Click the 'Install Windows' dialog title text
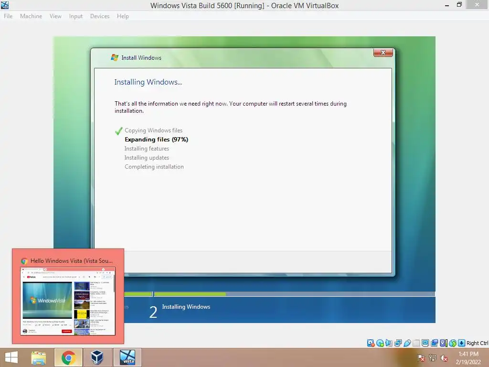 (x=141, y=58)
